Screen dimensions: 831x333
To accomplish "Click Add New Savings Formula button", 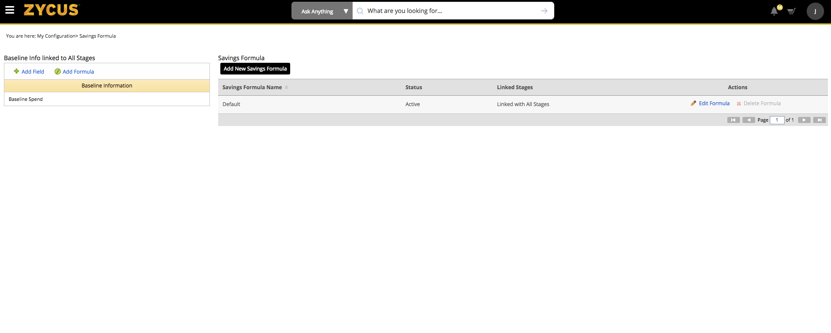I will click(255, 69).
